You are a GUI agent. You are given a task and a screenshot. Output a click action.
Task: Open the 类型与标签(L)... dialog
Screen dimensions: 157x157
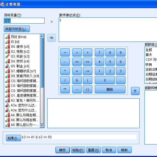17,29
